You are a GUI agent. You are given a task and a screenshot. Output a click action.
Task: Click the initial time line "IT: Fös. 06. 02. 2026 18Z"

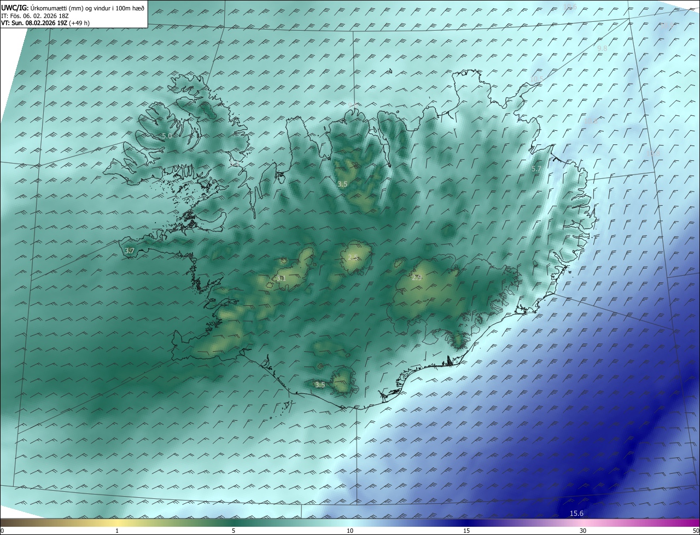click(x=36, y=16)
